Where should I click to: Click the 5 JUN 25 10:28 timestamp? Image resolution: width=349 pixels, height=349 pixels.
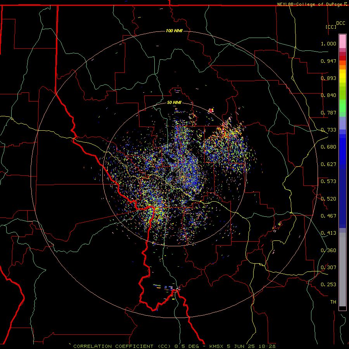(x=251, y=346)
